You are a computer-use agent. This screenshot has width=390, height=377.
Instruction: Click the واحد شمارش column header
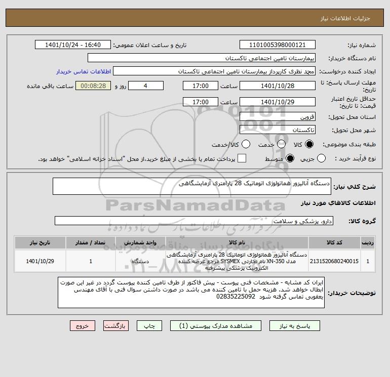click(x=140, y=242)
